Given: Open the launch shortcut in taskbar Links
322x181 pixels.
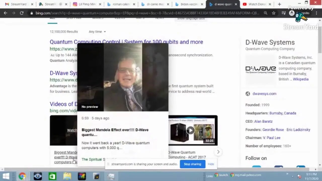Looking at the screenshot, I should point(221,175).
